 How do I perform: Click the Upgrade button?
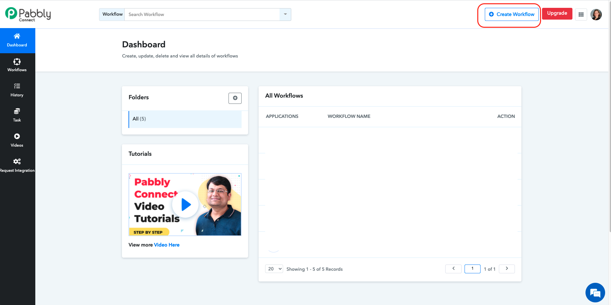click(x=557, y=13)
